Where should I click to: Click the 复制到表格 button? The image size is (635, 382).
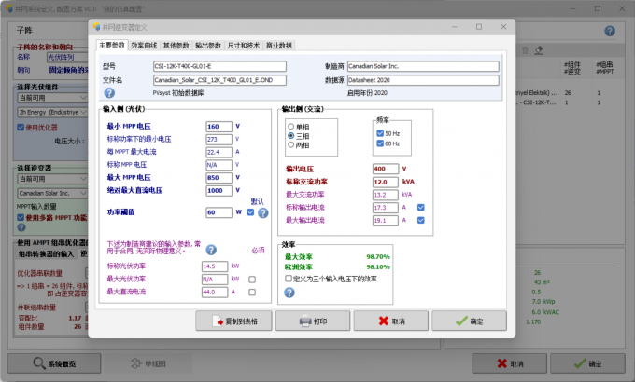[x=234, y=320]
